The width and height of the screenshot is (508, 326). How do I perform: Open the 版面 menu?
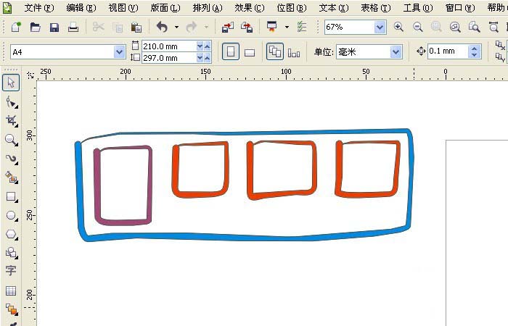tap(165, 8)
